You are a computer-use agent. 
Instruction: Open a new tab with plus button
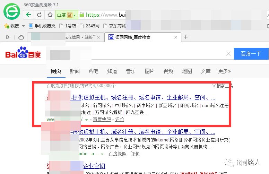pyautogui.click(x=186, y=37)
